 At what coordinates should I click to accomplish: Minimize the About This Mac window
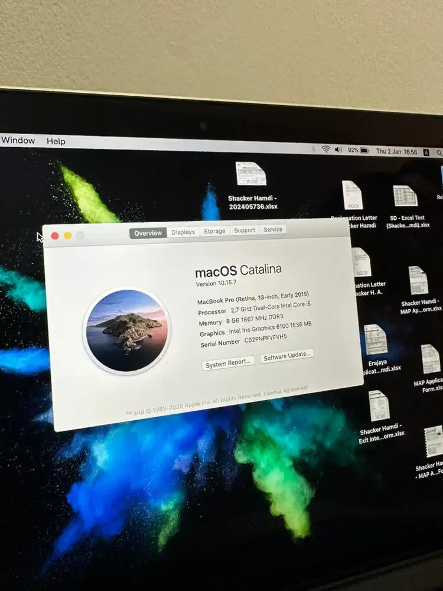(68, 236)
